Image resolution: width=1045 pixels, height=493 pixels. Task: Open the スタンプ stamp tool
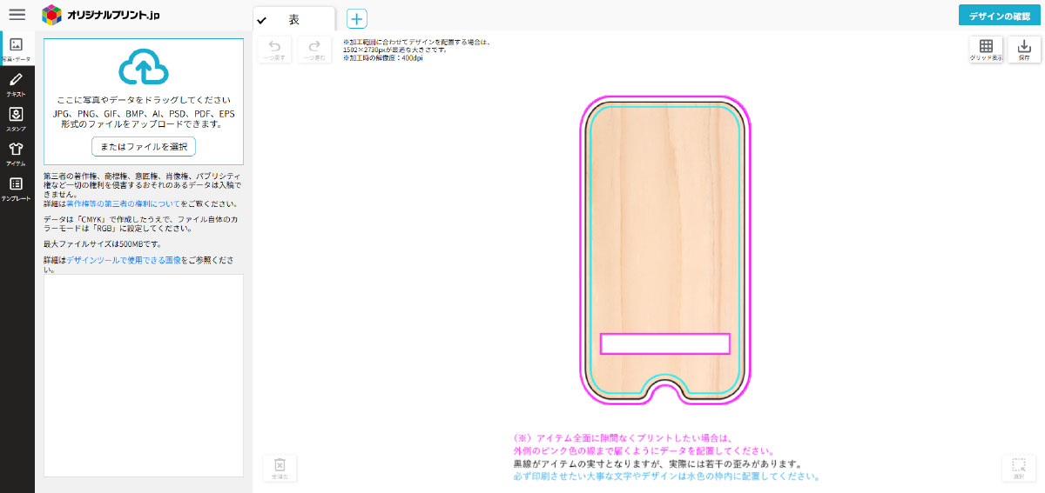pyautogui.click(x=17, y=118)
